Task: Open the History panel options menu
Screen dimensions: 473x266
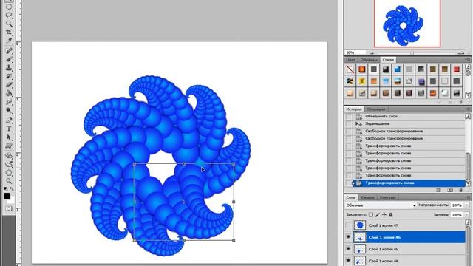Action: [468, 109]
